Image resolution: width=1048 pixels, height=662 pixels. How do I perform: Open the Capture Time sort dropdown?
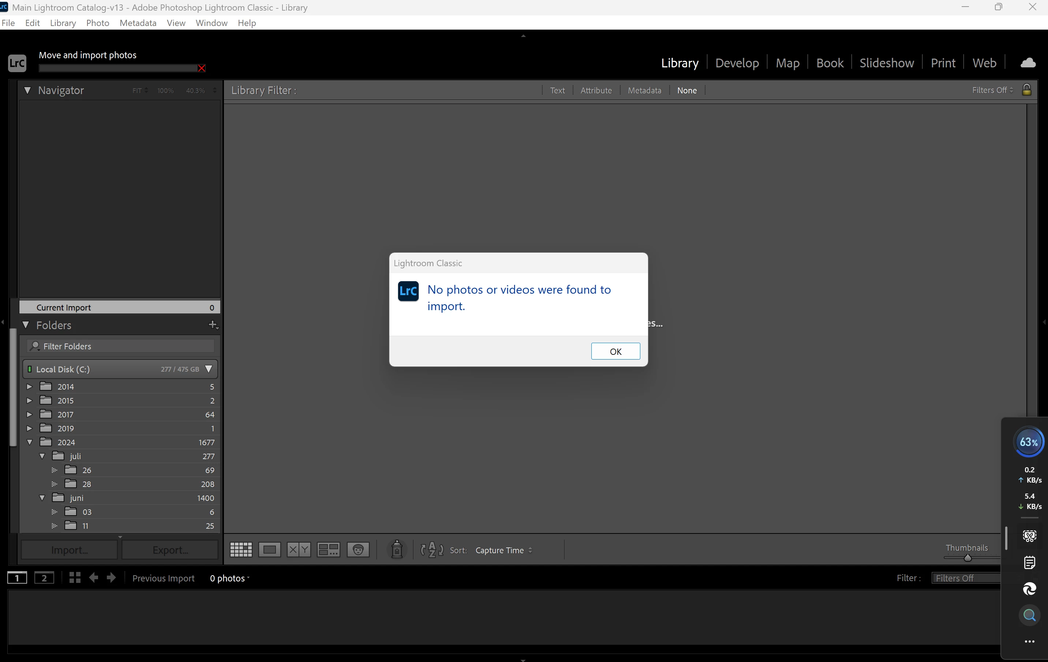504,550
